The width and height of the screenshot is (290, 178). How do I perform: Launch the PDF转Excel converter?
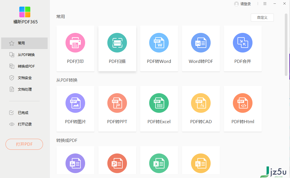159,109
